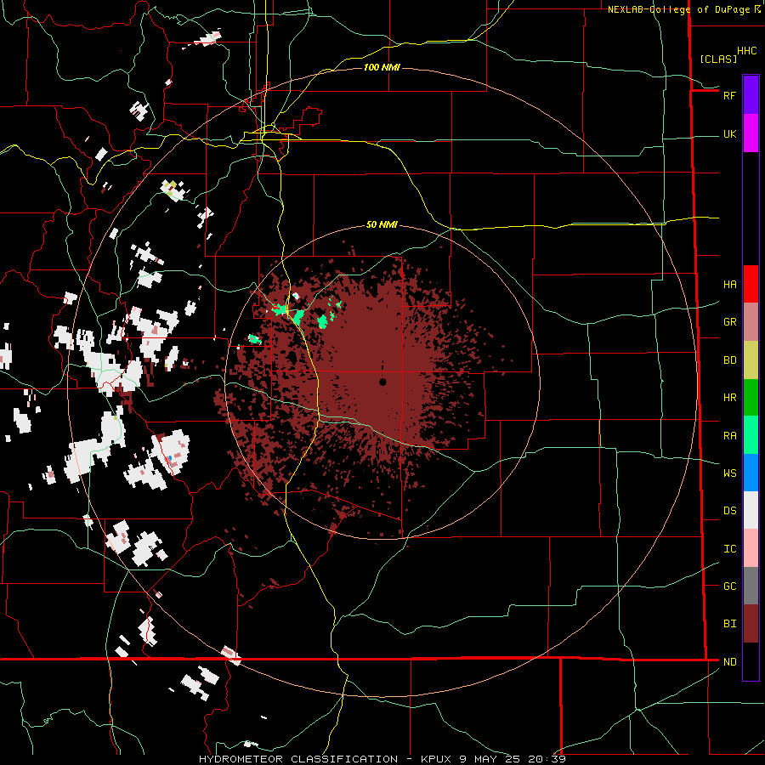The image size is (765, 765).
Task: Click the dusty pink GR legend swatch
Action: click(x=751, y=322)
